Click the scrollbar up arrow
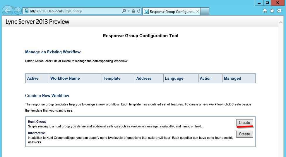The width and height of the screenshot is (286, 157). (281, 23)
